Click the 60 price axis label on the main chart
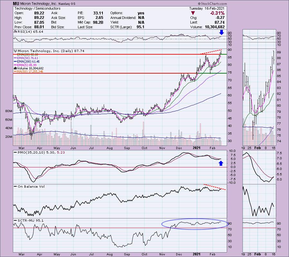This screenshot has height=257, width=289. coord(230,95)
